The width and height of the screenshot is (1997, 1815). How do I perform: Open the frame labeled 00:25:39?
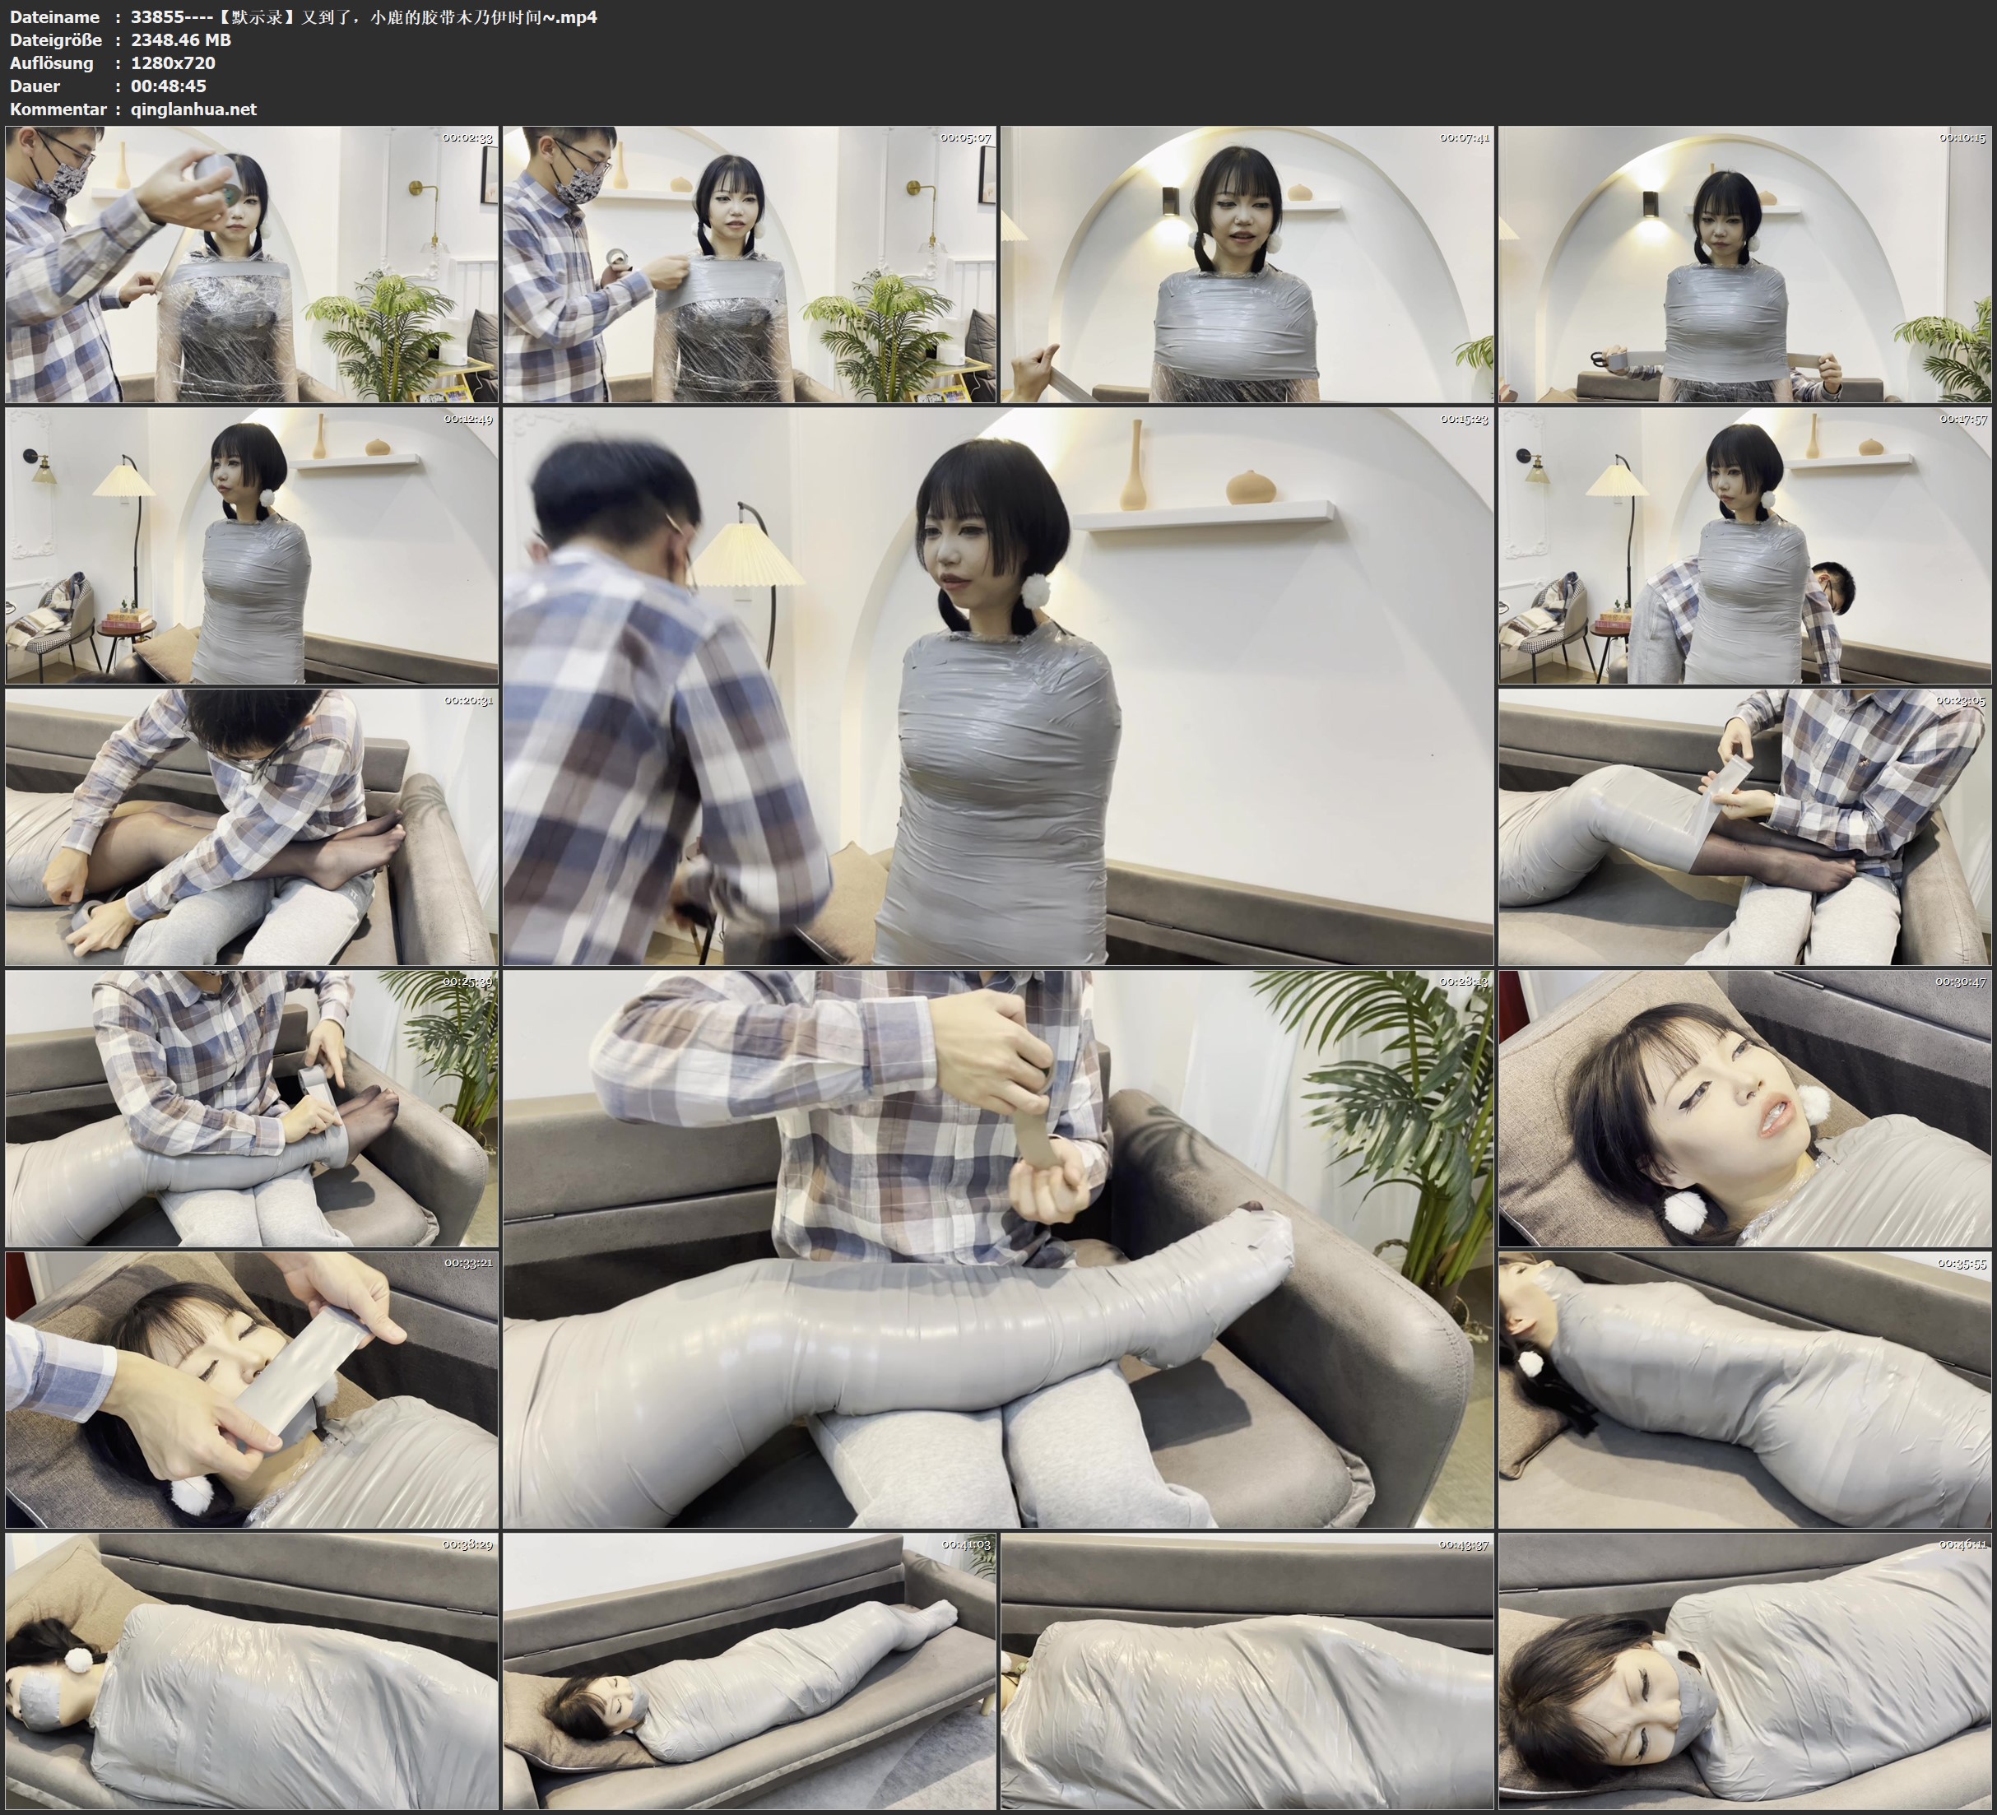pyautogui.click(x=252, y=1108)
